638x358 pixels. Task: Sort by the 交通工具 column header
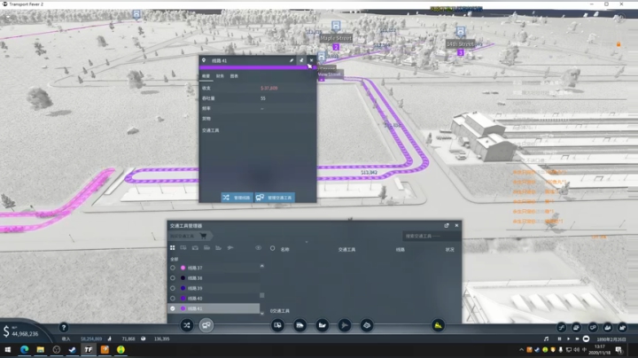pyautogui.click(x=346, y=249)
